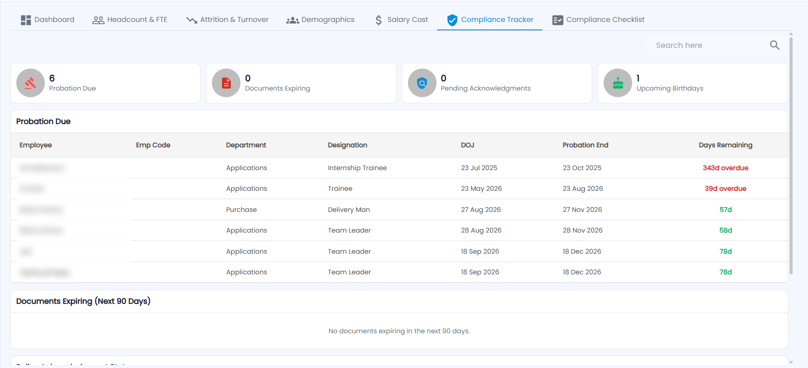Switch to Compliance Checklist tab
Viewport: 808px width, 368px height.
598,20
